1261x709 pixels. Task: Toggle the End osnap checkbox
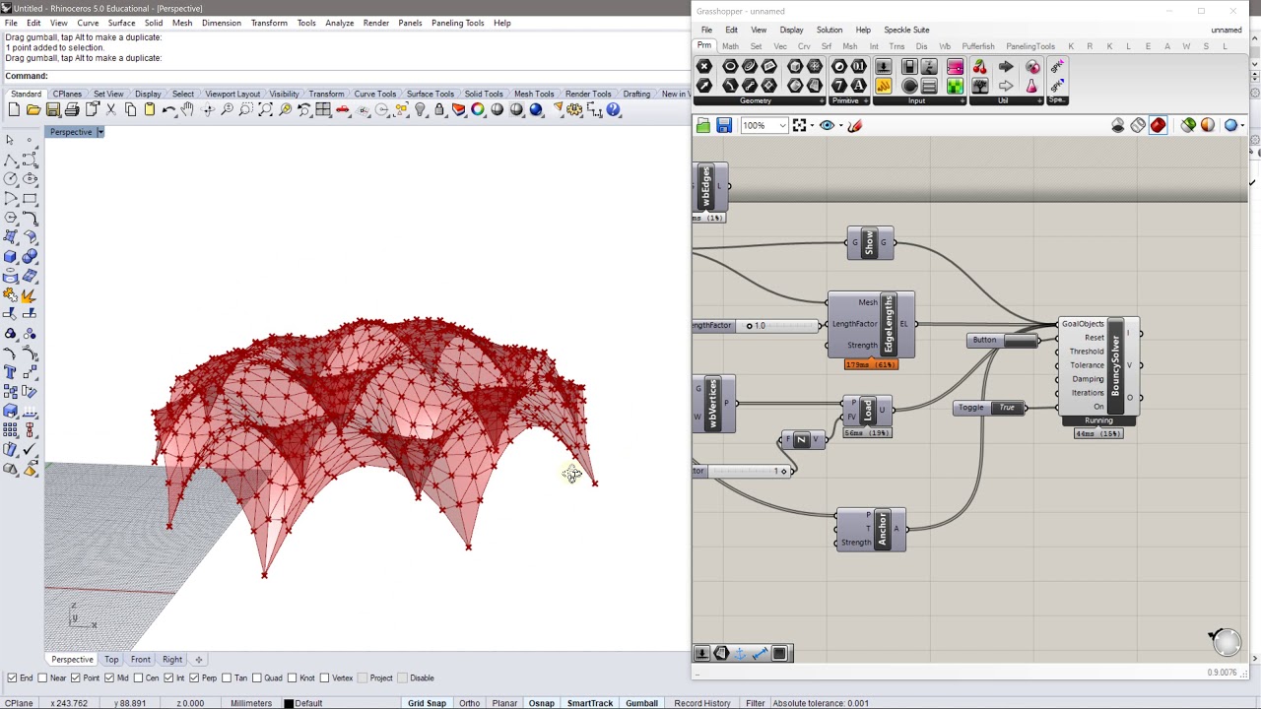point(12,677)
